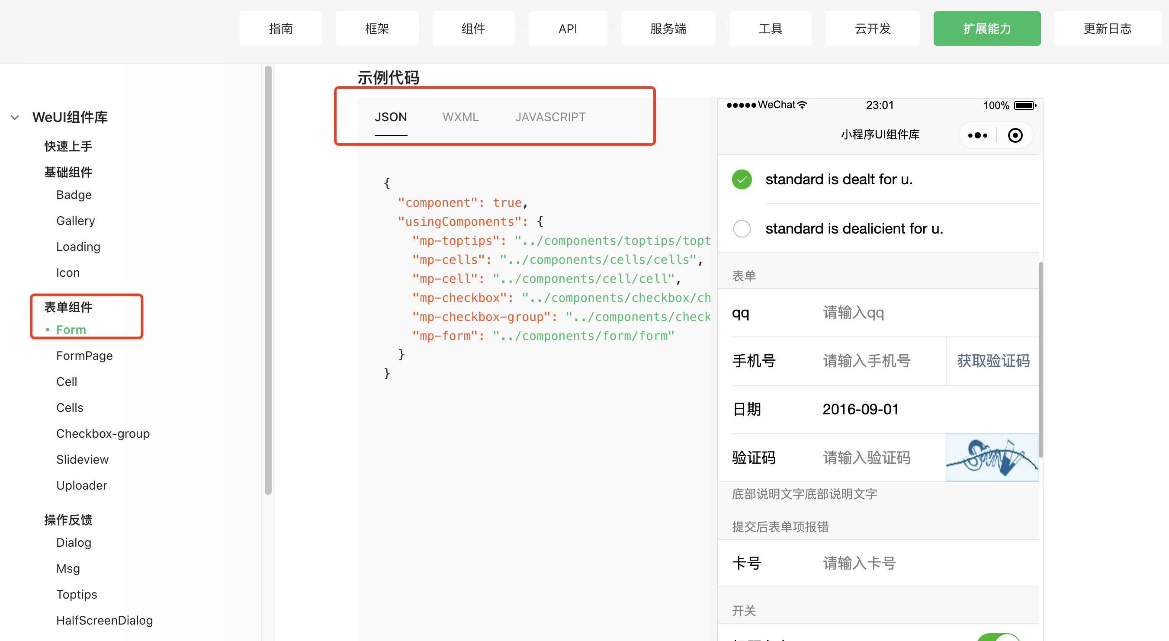Screen dimensions: 1169x641
Task: Open the 组件 navigation tab
Action: click(473, 29)
